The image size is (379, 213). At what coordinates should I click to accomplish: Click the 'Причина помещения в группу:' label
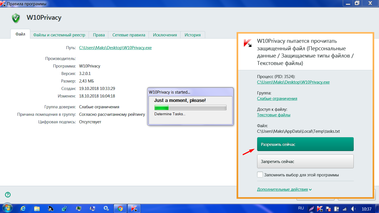(x=46, y=114)
